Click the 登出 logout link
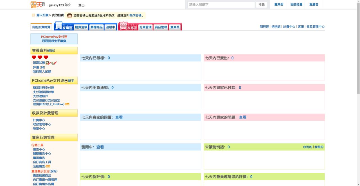This screenshot has height=186, width=360. pyautogui.click(x=81, y=5)
